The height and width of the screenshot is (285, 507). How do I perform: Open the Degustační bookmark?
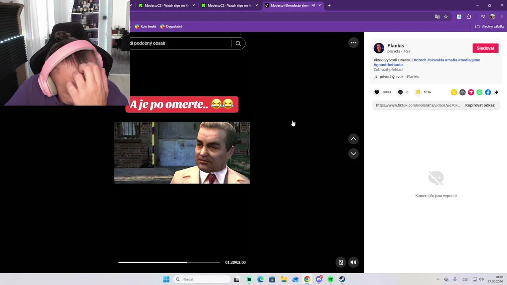(171, 27)
